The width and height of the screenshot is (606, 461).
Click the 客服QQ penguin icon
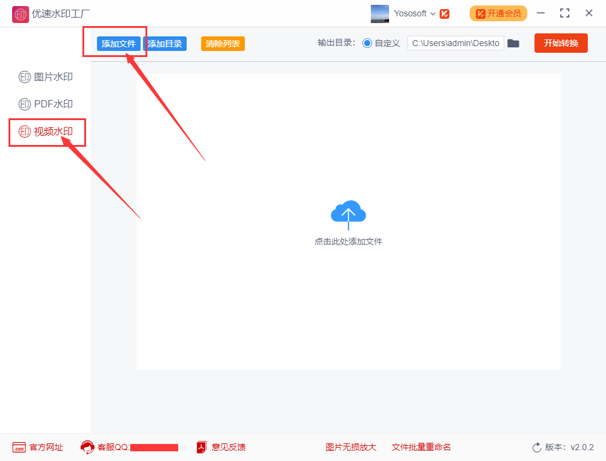click(88, 447)
